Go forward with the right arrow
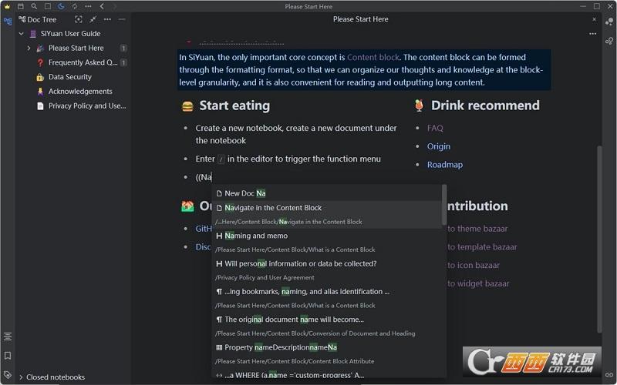Image resolution: width=617 pixels, height=385 pixels. [115, 6]
